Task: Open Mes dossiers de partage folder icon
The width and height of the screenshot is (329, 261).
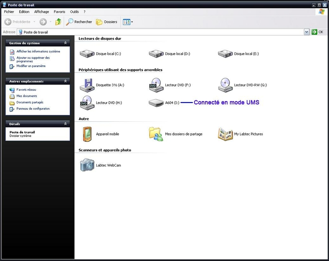Action: (x=156, y=134)
